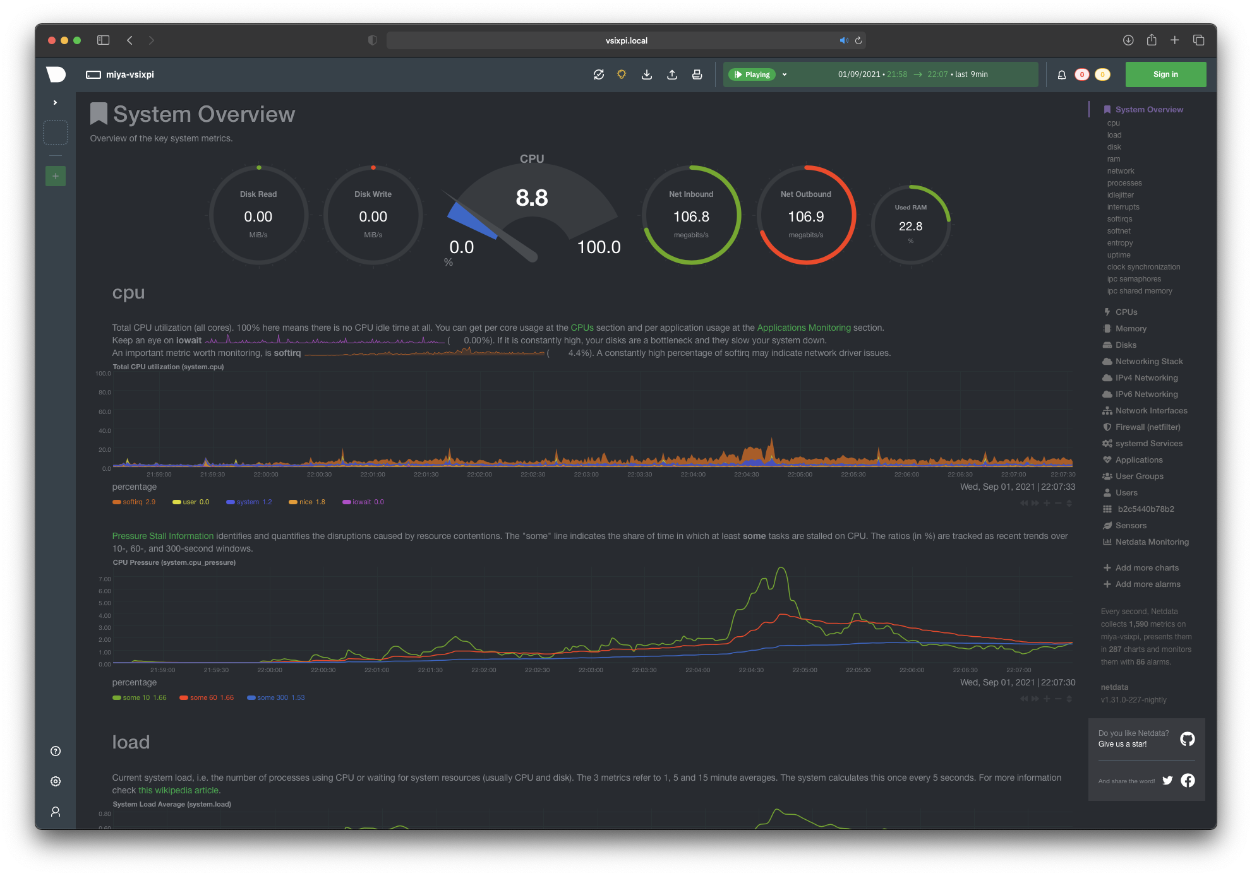Click the print dashboard icon
The height and width of the screenshot is (876, 1252).
coord(697,74)
